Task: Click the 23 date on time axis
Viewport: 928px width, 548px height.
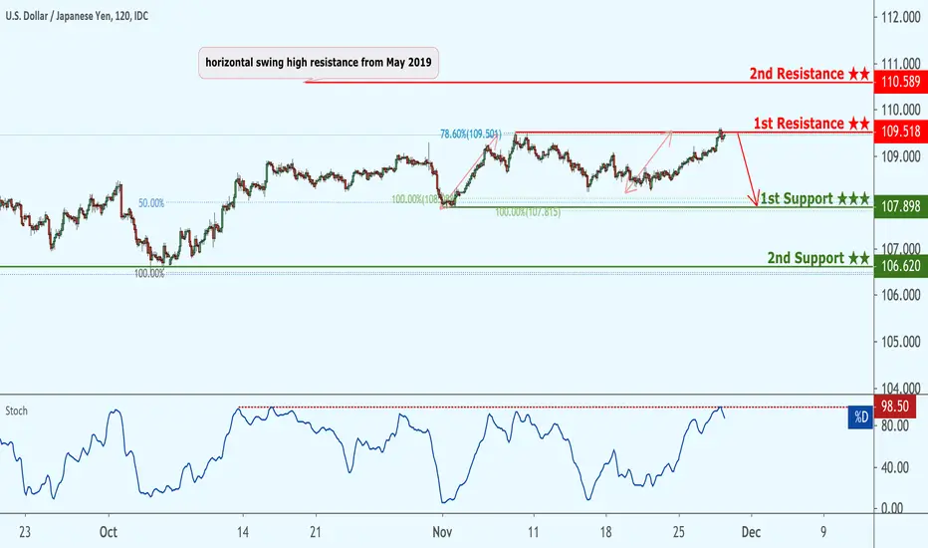Action: point(25,532)
